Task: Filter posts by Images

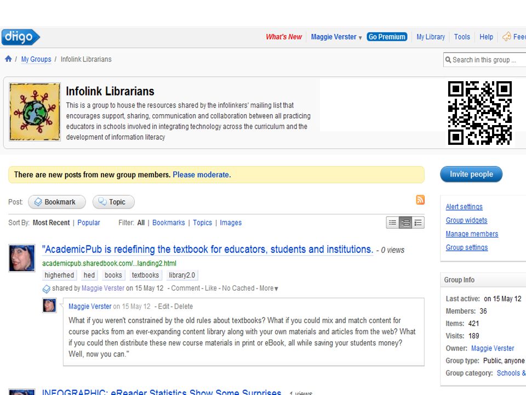Action: pyautogui.click(x=231, y=223)
